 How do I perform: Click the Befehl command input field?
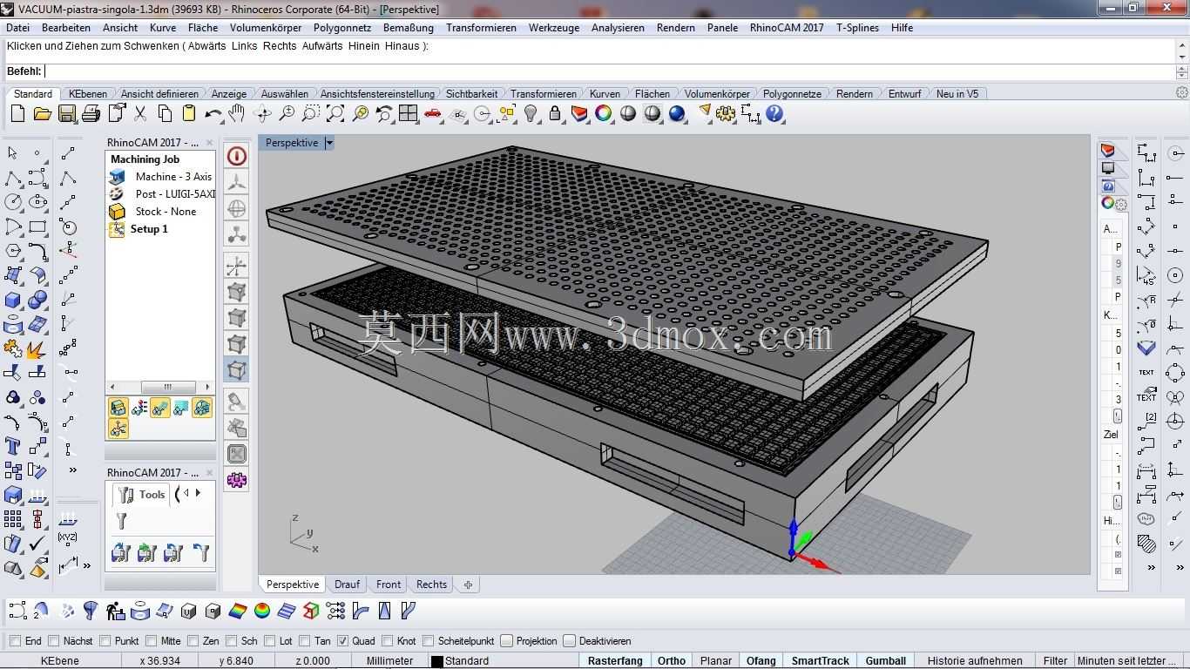[x=610, y=71]
